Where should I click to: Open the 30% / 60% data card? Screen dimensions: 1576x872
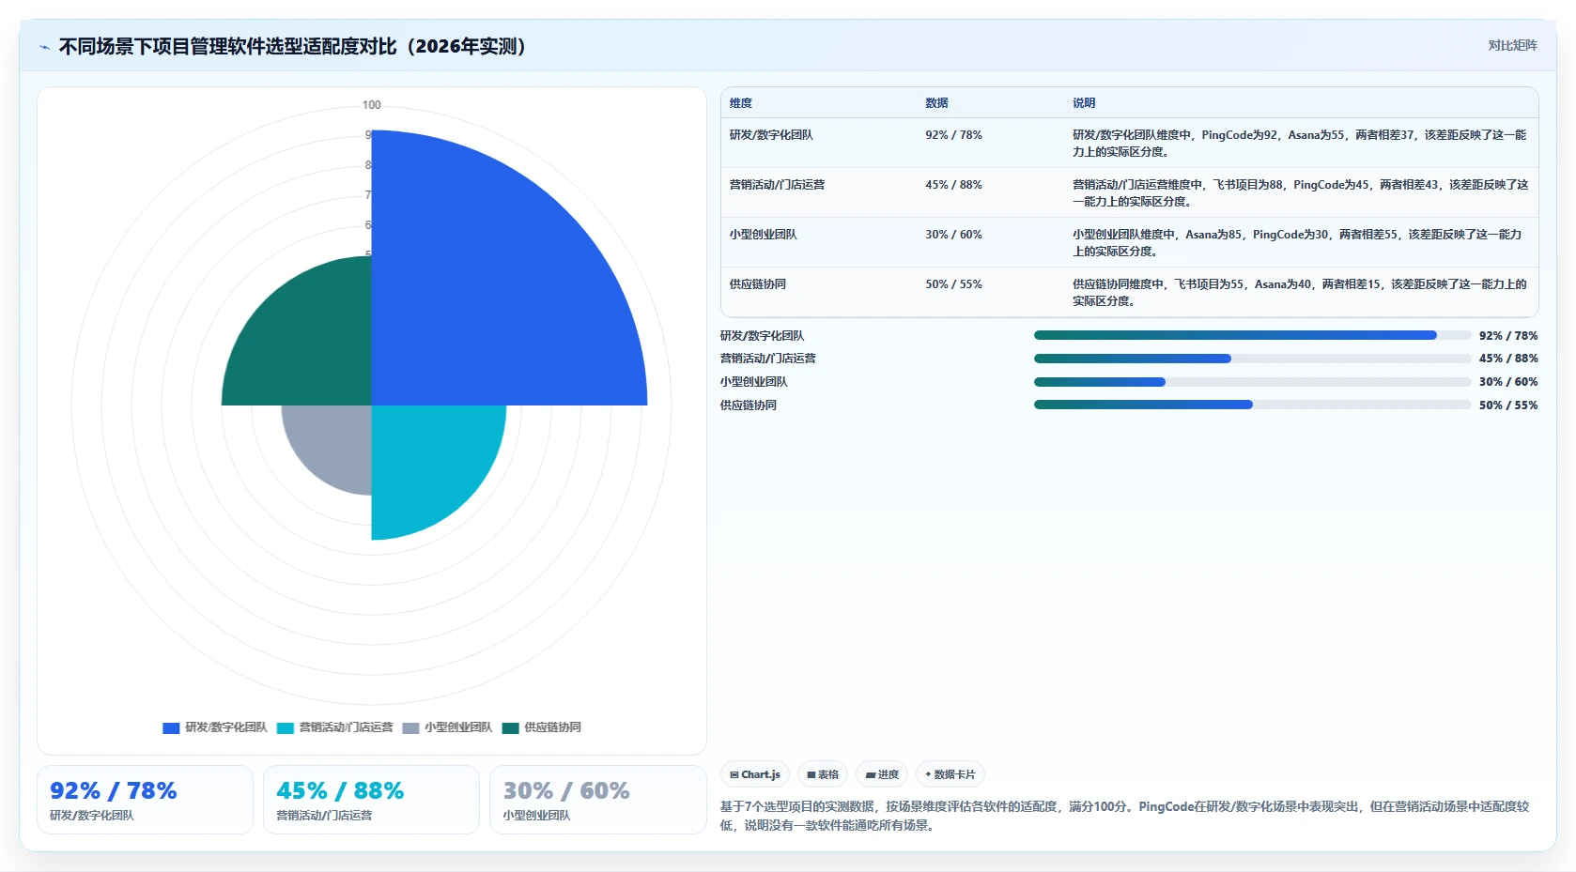click(x=597, y=800)
